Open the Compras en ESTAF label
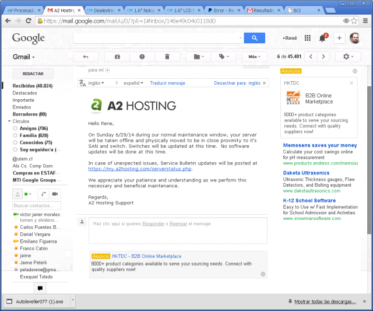Screen dimensions: 373x311 click(x=36, y=173)
